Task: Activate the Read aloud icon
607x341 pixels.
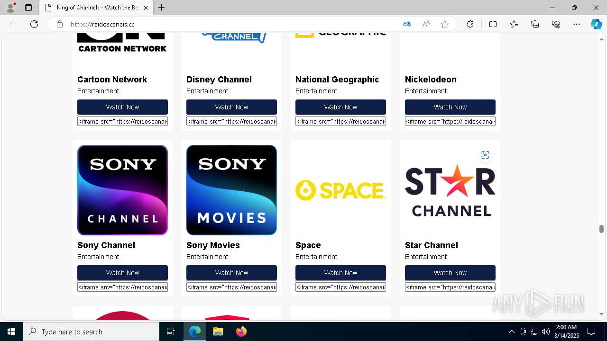Action: click(x=426, y=24)
